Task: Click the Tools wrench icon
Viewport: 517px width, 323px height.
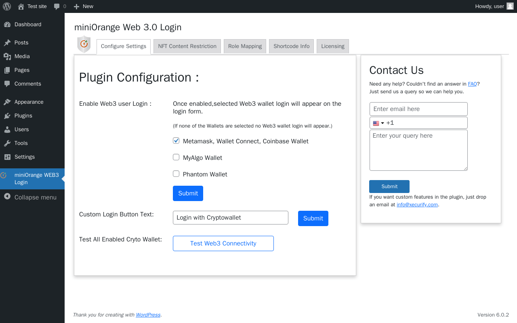Action: click(7, 143)
